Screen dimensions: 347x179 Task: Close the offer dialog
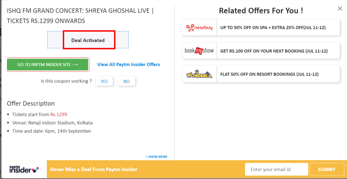click(340, 8)
